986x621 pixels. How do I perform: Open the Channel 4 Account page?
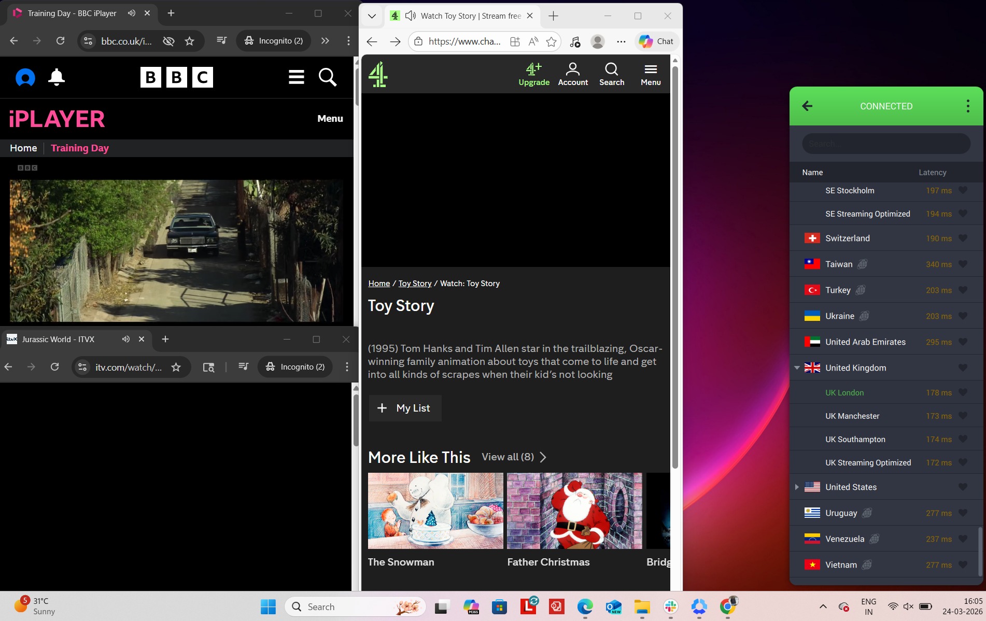tap(573, 73)
